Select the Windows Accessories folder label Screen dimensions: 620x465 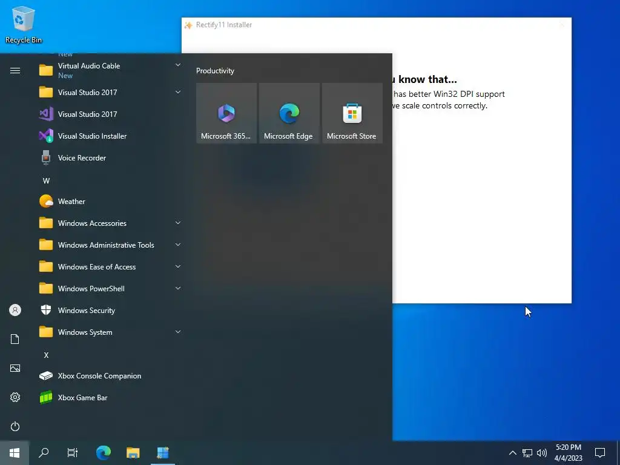coord(92,223)
